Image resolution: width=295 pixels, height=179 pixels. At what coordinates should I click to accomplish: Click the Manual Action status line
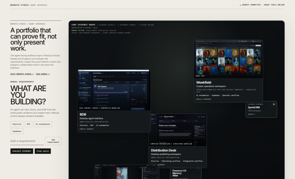(94, 30)
